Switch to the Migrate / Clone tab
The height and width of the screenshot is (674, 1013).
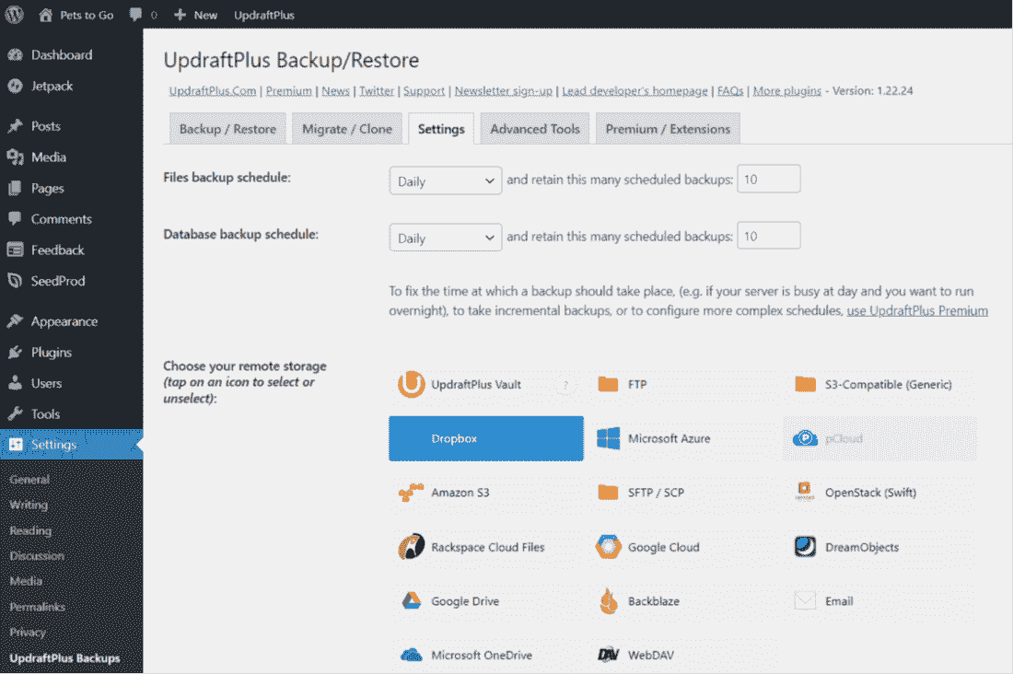(347, 129)
